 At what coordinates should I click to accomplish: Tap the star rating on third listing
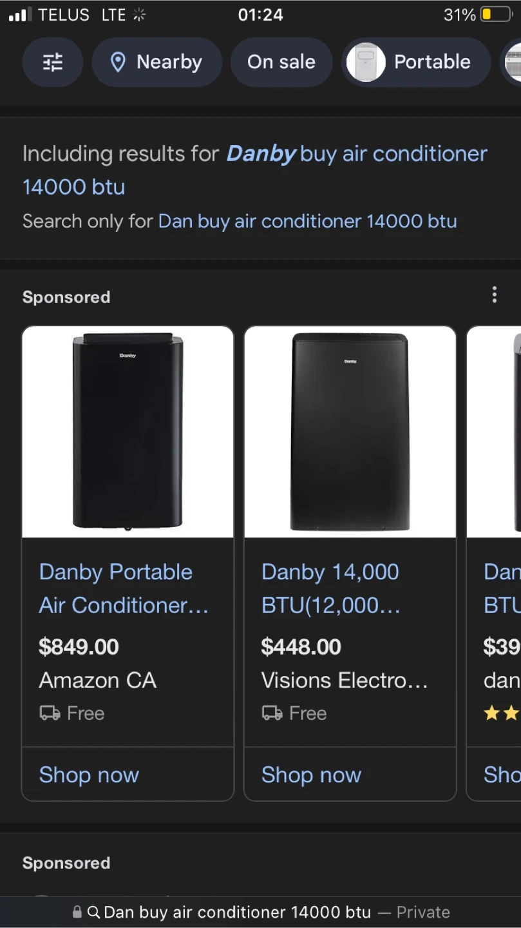click(x=502, y=713)
